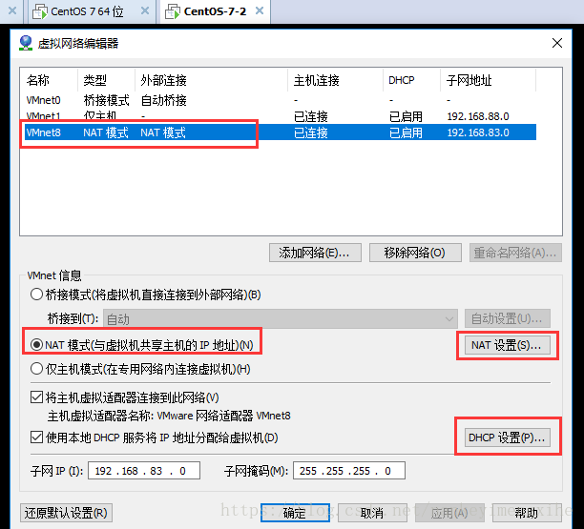
Task: Select 仅主机模式 radio button
Action: point(36,369)
